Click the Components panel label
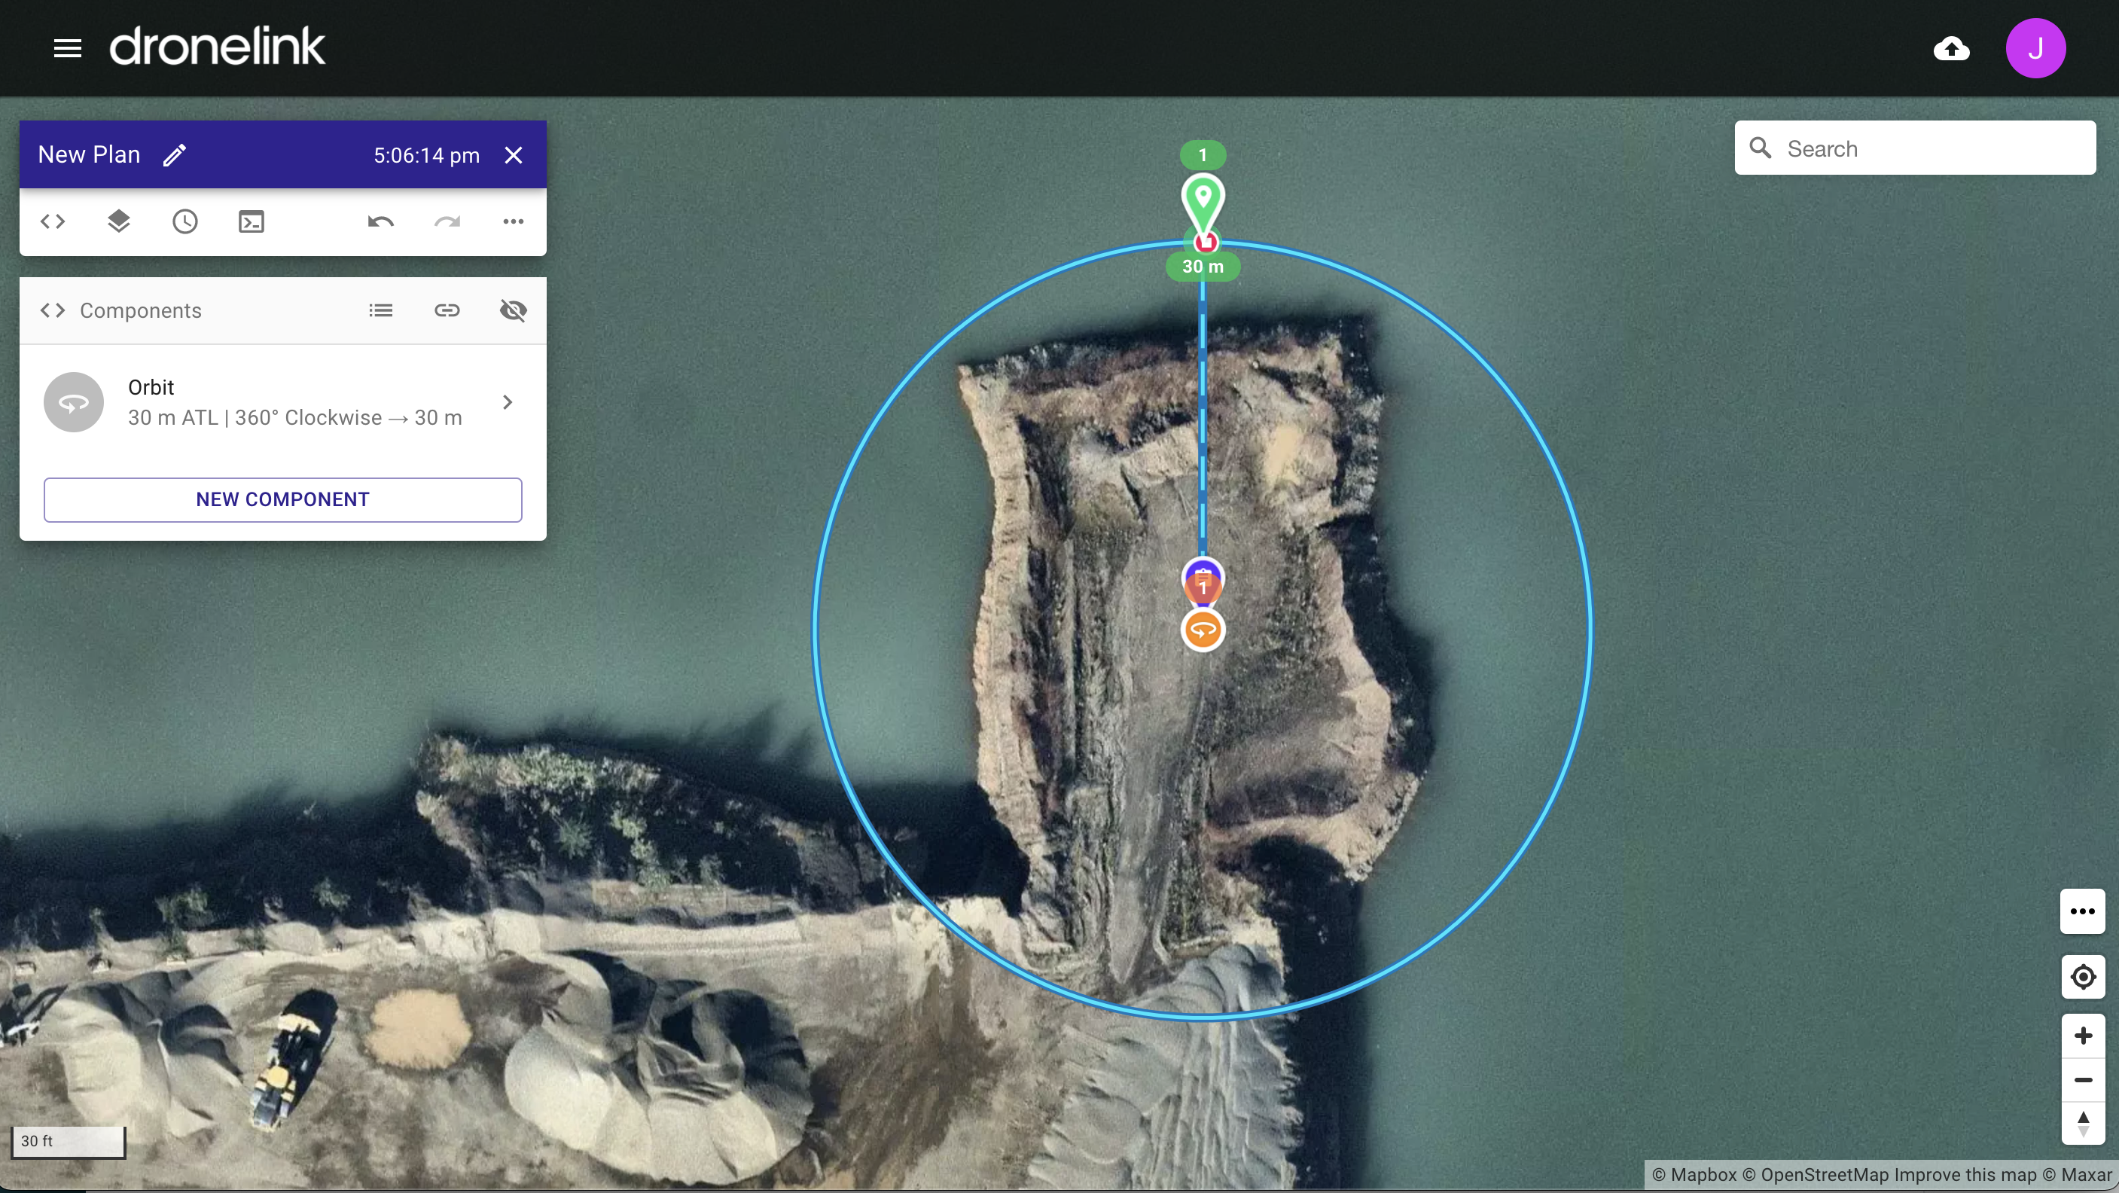The width and height of the screenshot is (2119, 1193). point(141,310)
